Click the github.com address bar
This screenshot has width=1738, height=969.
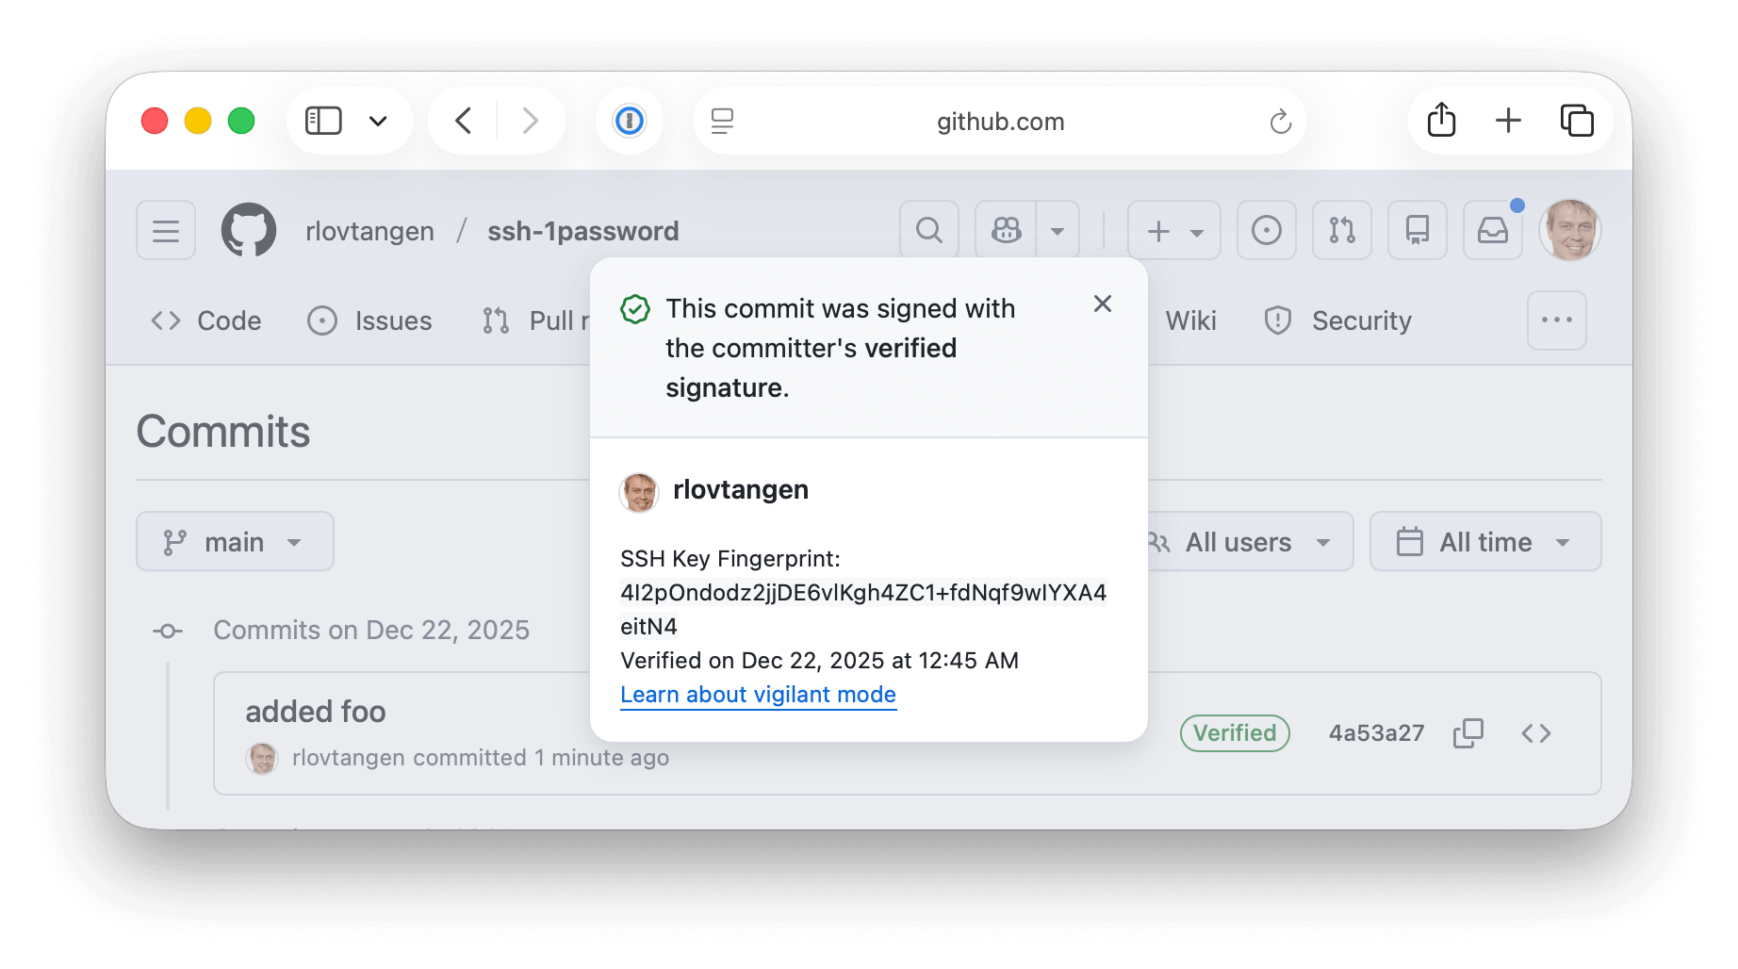[999, 122]
